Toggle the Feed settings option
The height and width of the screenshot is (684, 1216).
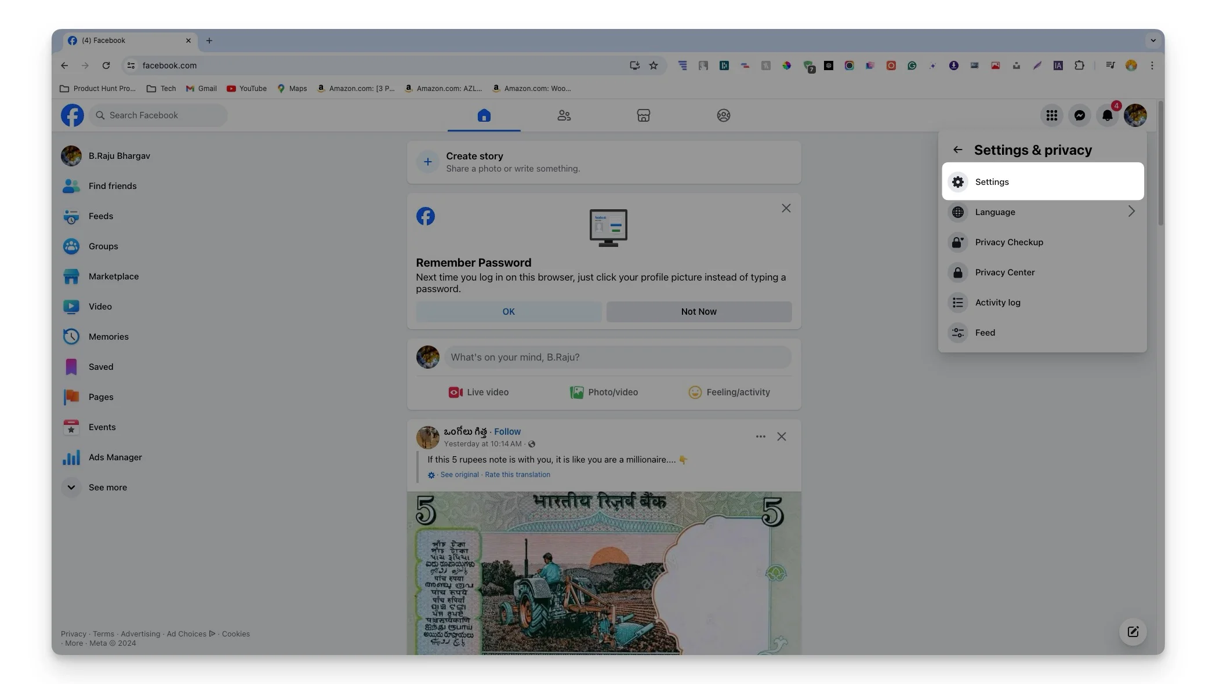pyautogui.click(x=985, y=332)
